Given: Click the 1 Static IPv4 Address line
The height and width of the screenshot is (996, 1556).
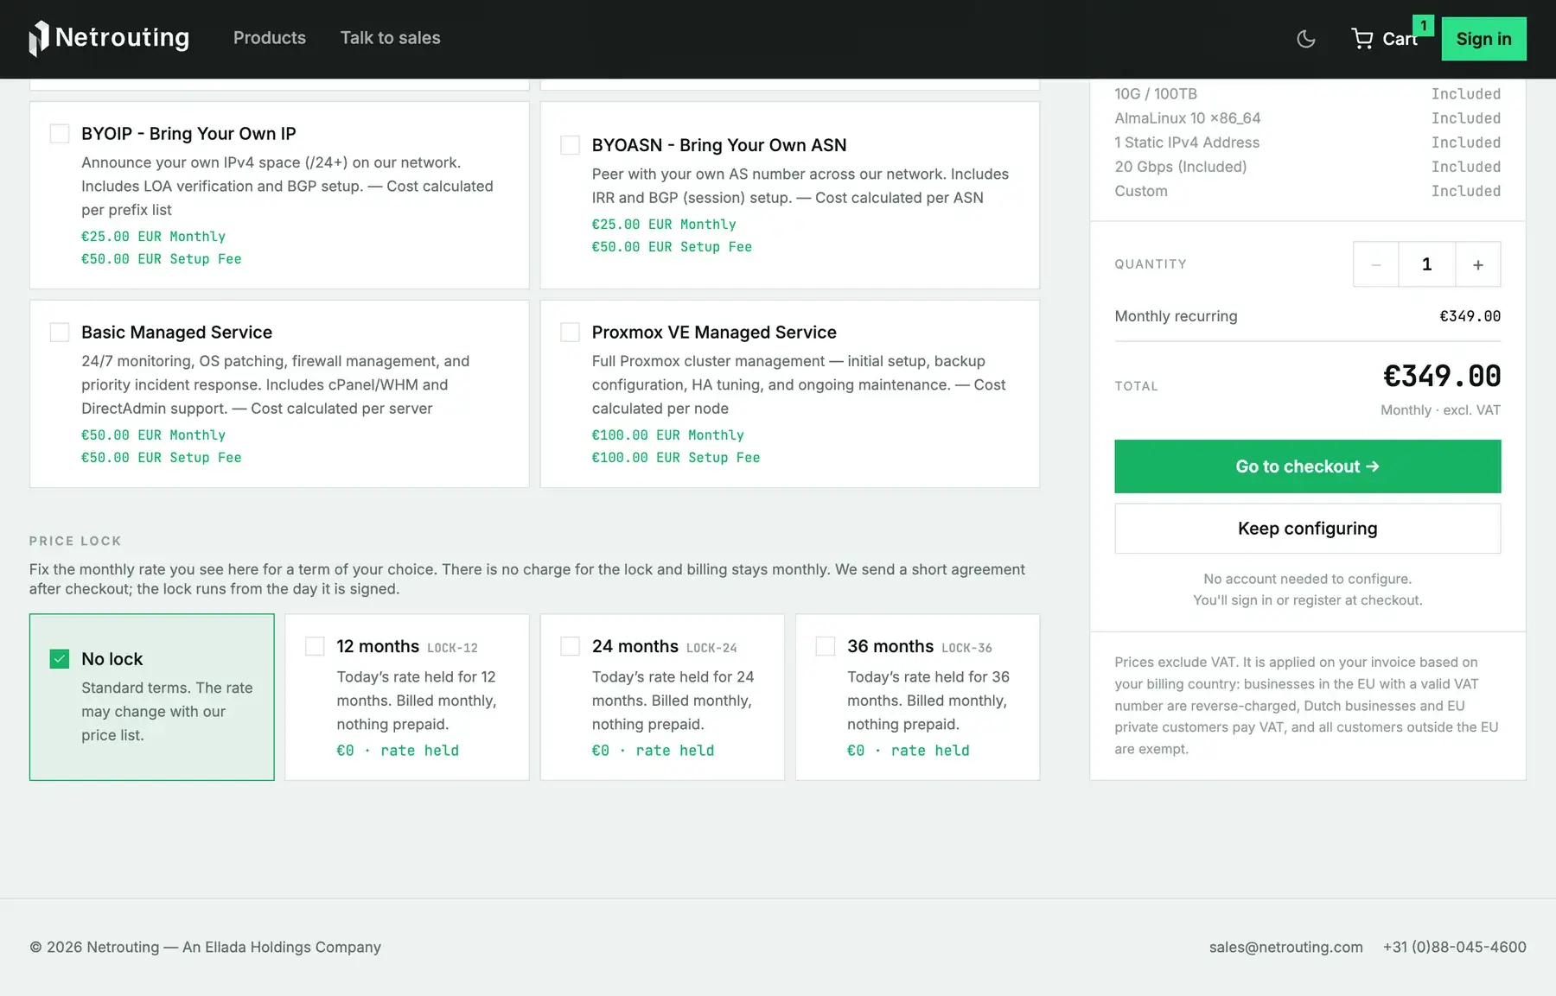Looking at the screenshot, I should [x=1307, y=143].
